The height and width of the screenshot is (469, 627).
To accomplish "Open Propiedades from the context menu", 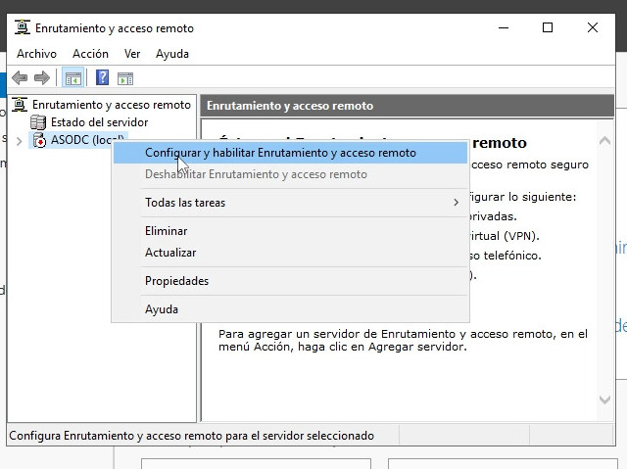I will tap(176, 281).
